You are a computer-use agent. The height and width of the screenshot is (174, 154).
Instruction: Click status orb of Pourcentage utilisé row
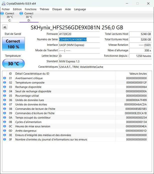click(x=4, y=96)
